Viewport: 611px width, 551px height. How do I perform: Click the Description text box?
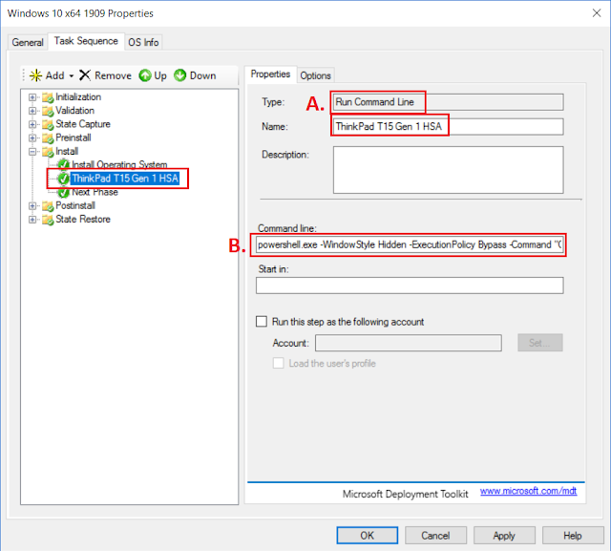coord(448,170)
